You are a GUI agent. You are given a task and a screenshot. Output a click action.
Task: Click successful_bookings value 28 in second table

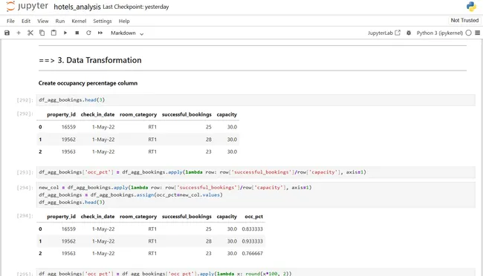pos(209,241)
